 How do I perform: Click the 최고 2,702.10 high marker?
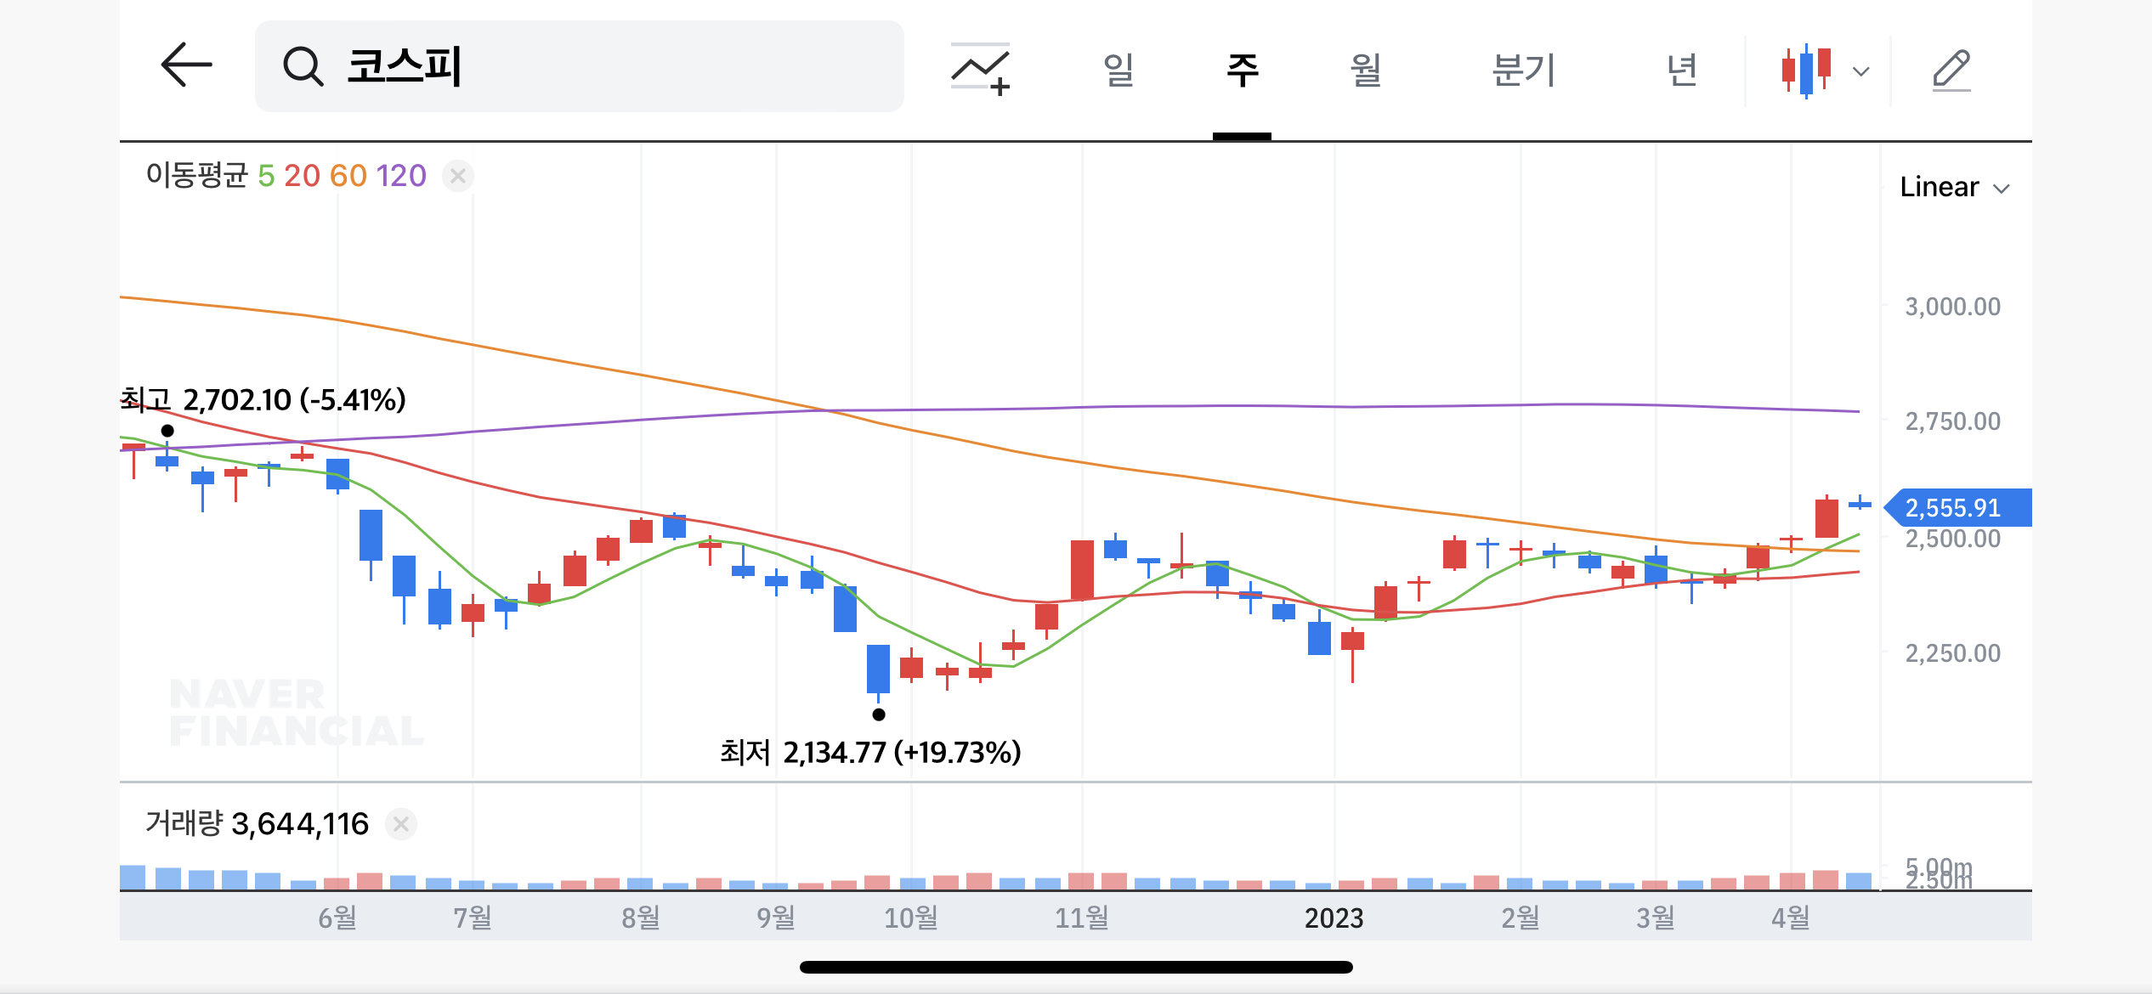pyautogui.click(x=263, y=399)
